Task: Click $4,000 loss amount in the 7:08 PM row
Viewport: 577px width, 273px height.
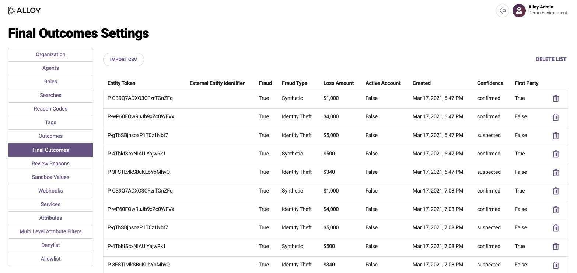Action: [x=331, y=209]
